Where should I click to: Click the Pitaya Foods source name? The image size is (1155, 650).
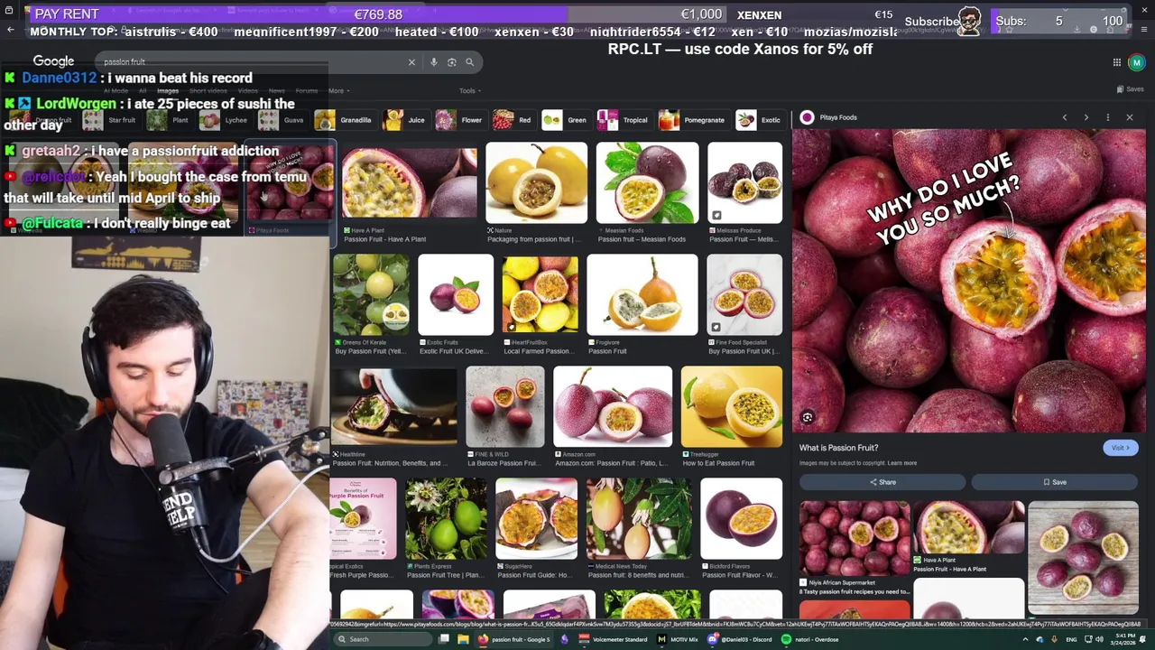pos(838,117)
